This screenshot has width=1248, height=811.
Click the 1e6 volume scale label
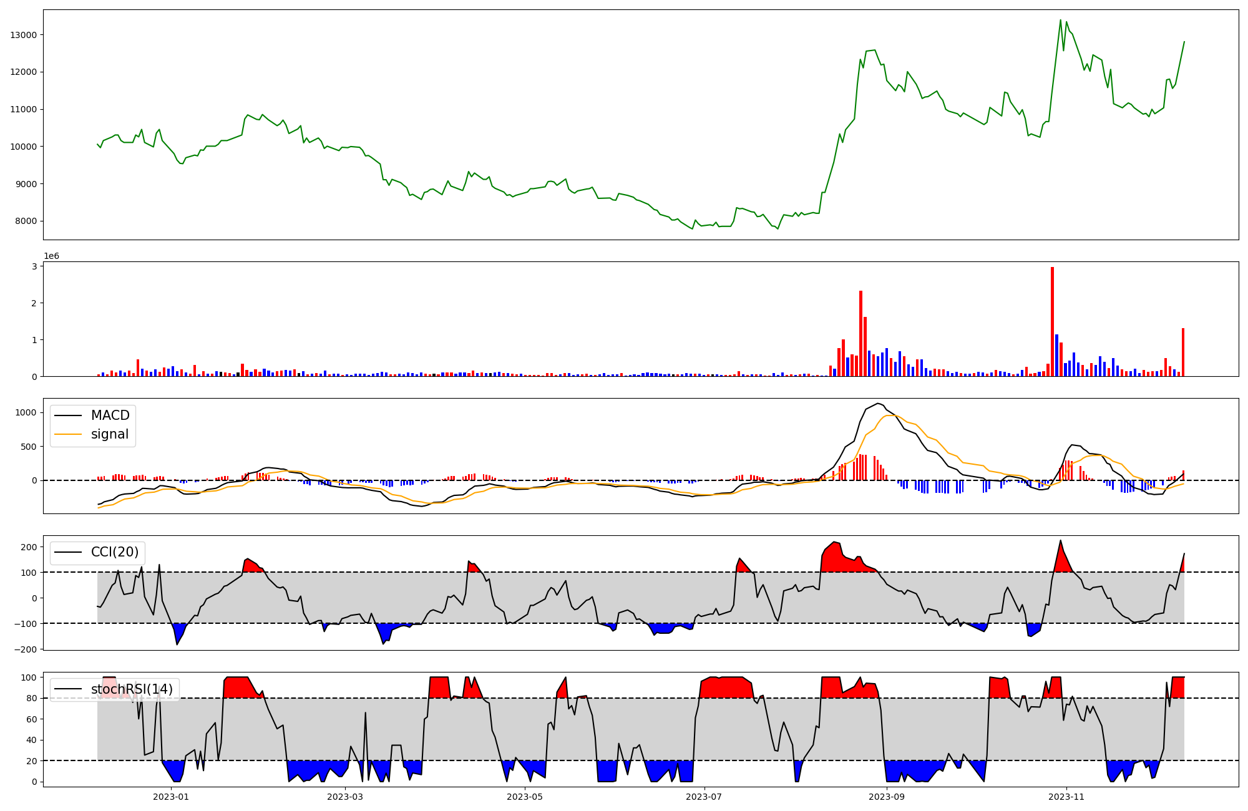coord(51,256)
